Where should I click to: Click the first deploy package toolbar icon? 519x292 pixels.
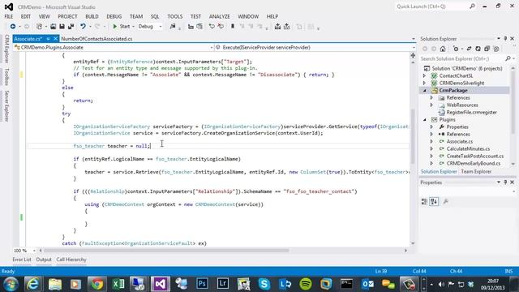pos(277,27)
